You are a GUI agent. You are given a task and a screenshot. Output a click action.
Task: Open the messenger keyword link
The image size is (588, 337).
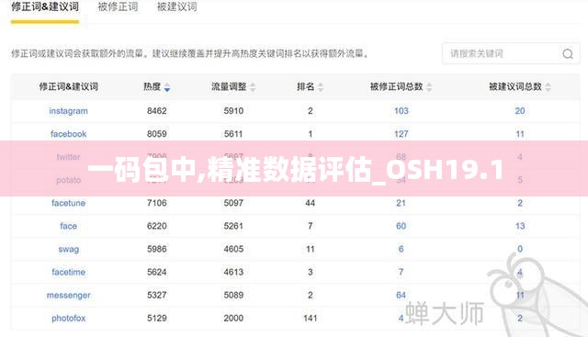click(69, 296)
